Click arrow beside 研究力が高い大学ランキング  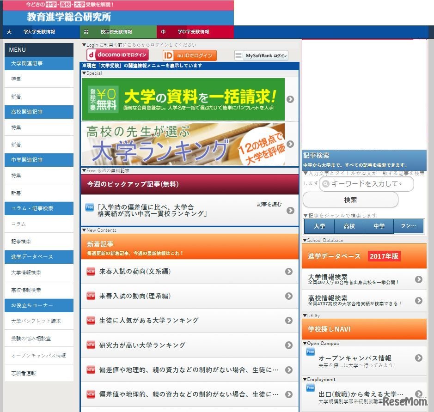290,345
